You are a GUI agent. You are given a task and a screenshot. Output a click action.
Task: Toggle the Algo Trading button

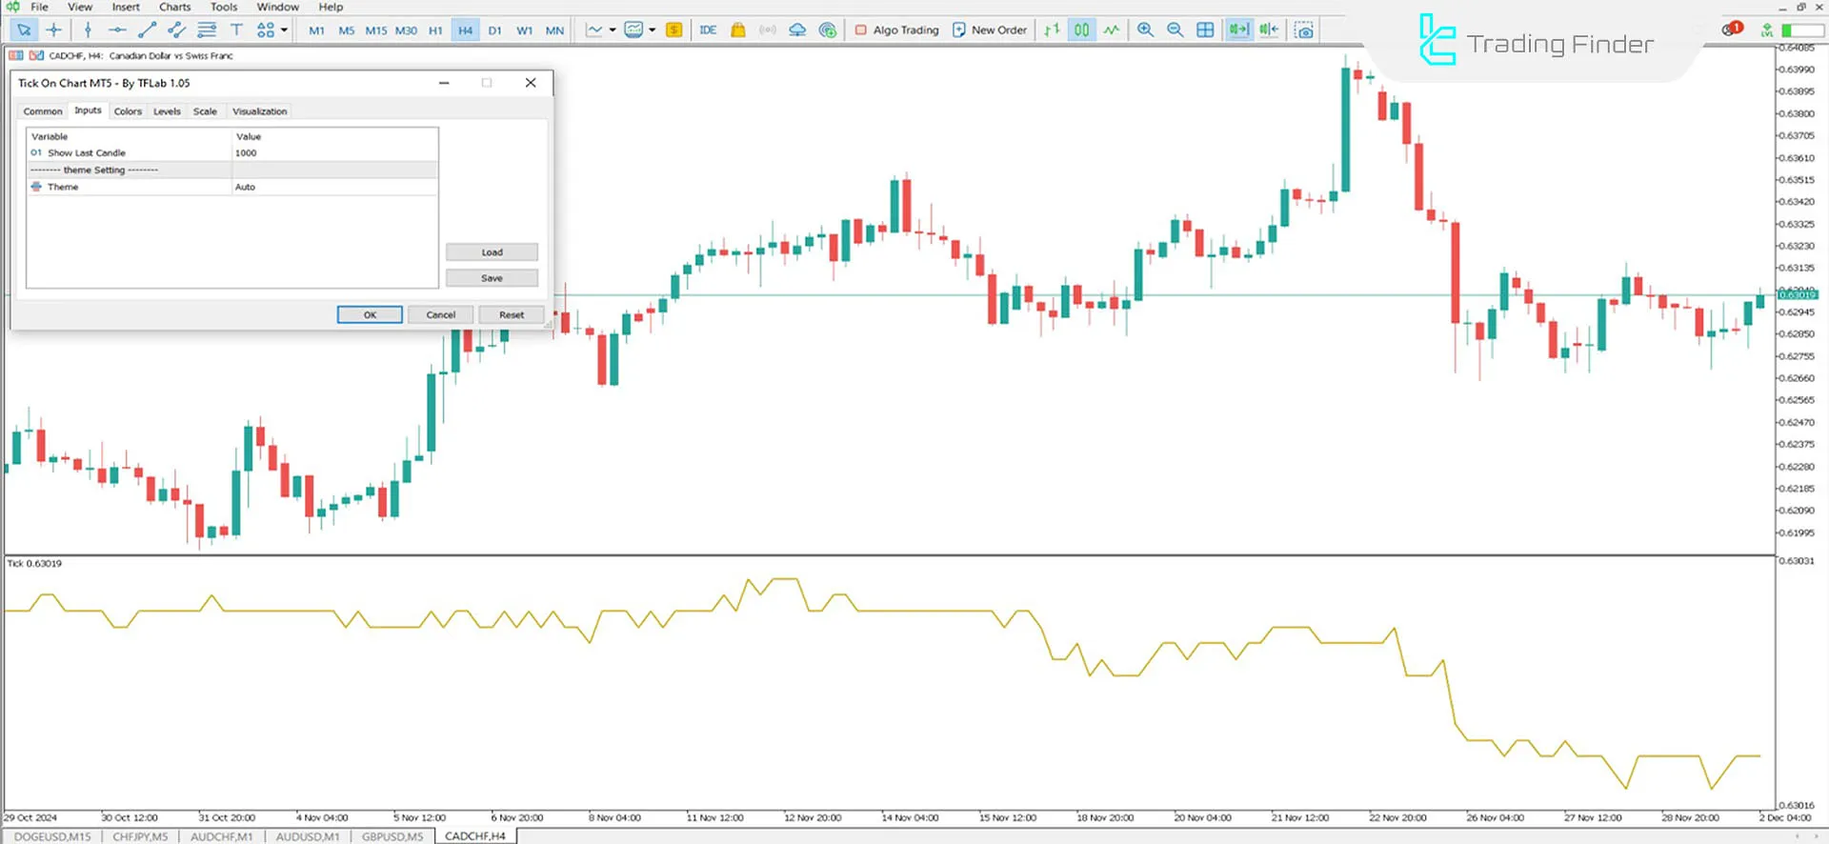click(x=896, y=30)
